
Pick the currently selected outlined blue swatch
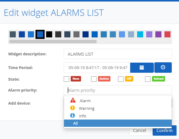[40, 34]
